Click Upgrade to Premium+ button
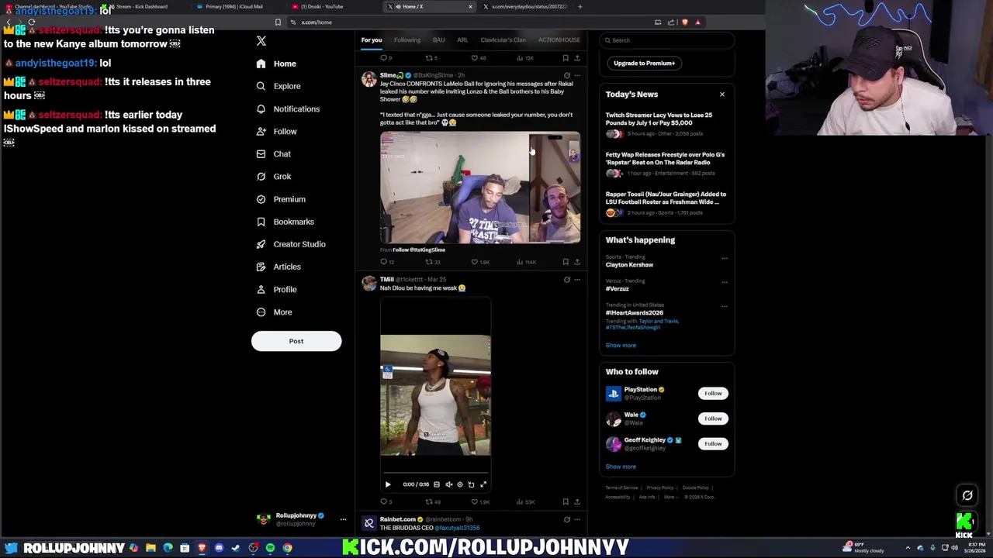The width and height of the screenshot is (993, 558). click(x=644, y=63)
